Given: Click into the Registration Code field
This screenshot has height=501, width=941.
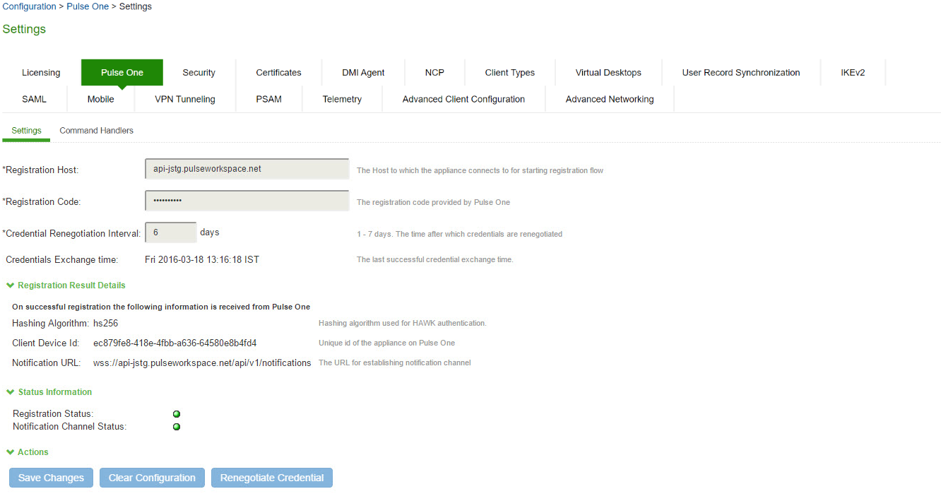Looking at the screenshot, I should click(x=247, y=201).
